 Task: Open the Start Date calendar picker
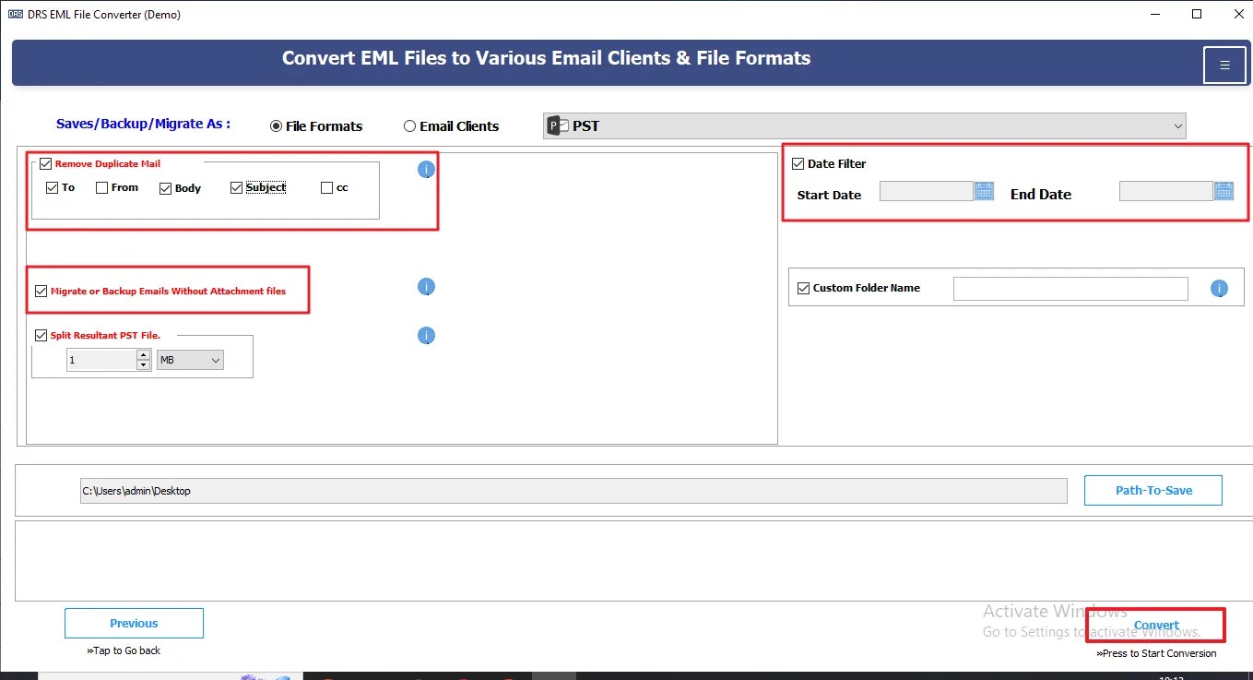(x=984, y=191)
